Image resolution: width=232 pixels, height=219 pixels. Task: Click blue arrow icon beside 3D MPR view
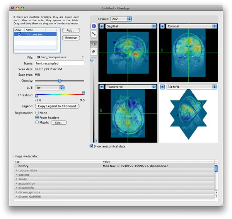(x=162, y=87)
